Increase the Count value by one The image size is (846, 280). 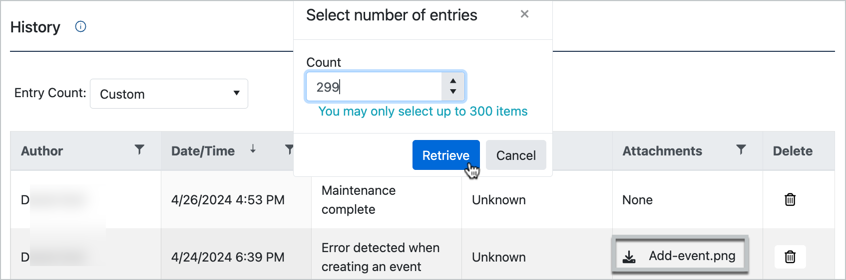(x=453, y=81)
